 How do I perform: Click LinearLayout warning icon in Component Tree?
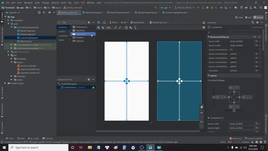(x=93, y=88)
